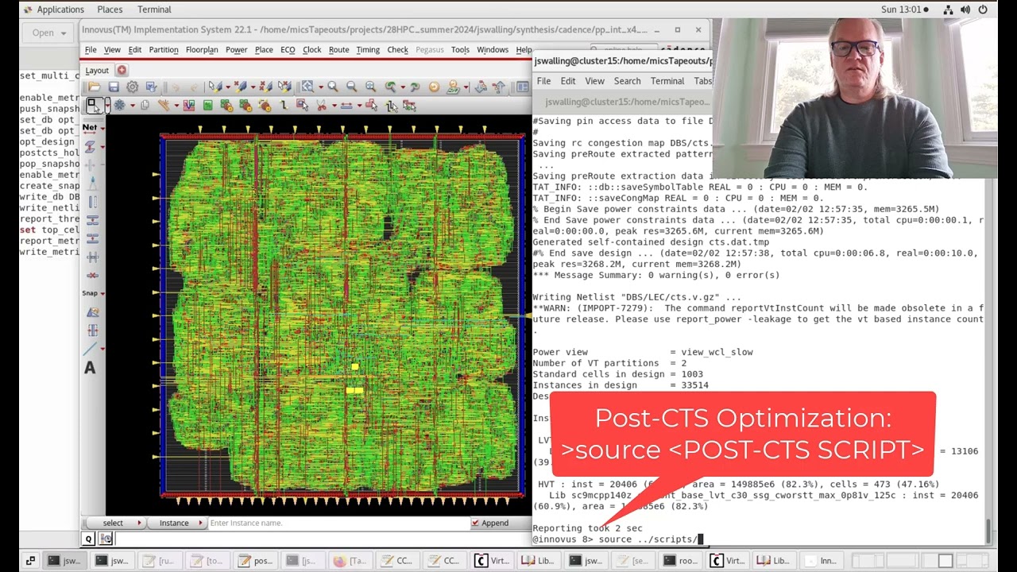Image resolution: width=1017 pixels, height=572 pixels.
Task: Open the Places menu in top panel
Action: coord(110,10)
